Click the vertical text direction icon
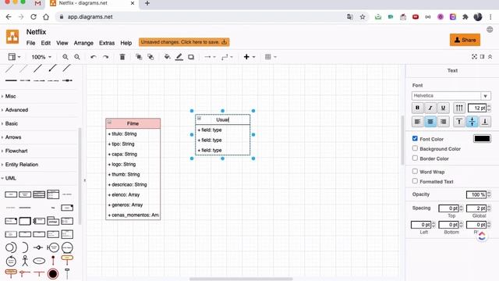Image resolution: width=499 pixels, height=281 pixels. click(459, 108)
